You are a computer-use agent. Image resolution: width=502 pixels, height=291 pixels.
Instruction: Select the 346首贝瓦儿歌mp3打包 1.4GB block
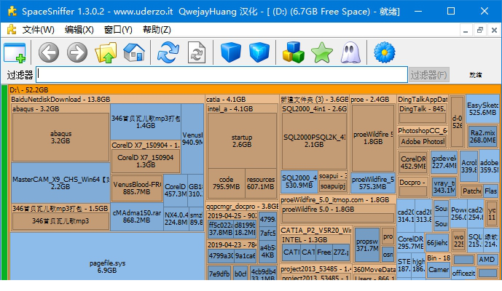[x=146, y=121]
